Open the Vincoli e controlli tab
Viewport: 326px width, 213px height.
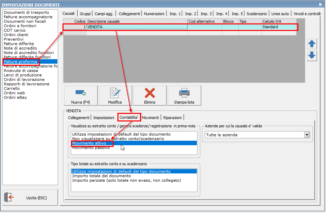[307, 14]
